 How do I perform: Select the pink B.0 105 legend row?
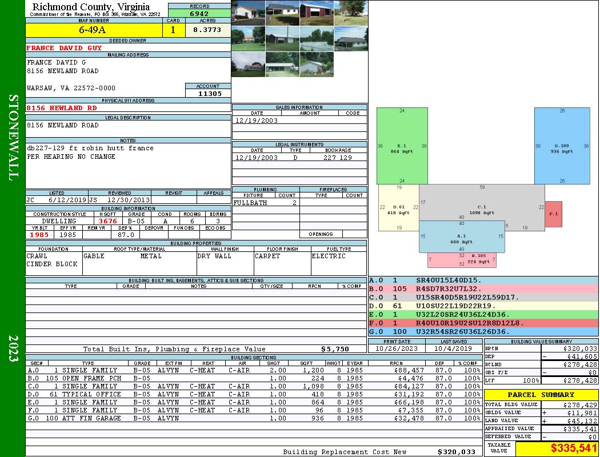[483, 288]
